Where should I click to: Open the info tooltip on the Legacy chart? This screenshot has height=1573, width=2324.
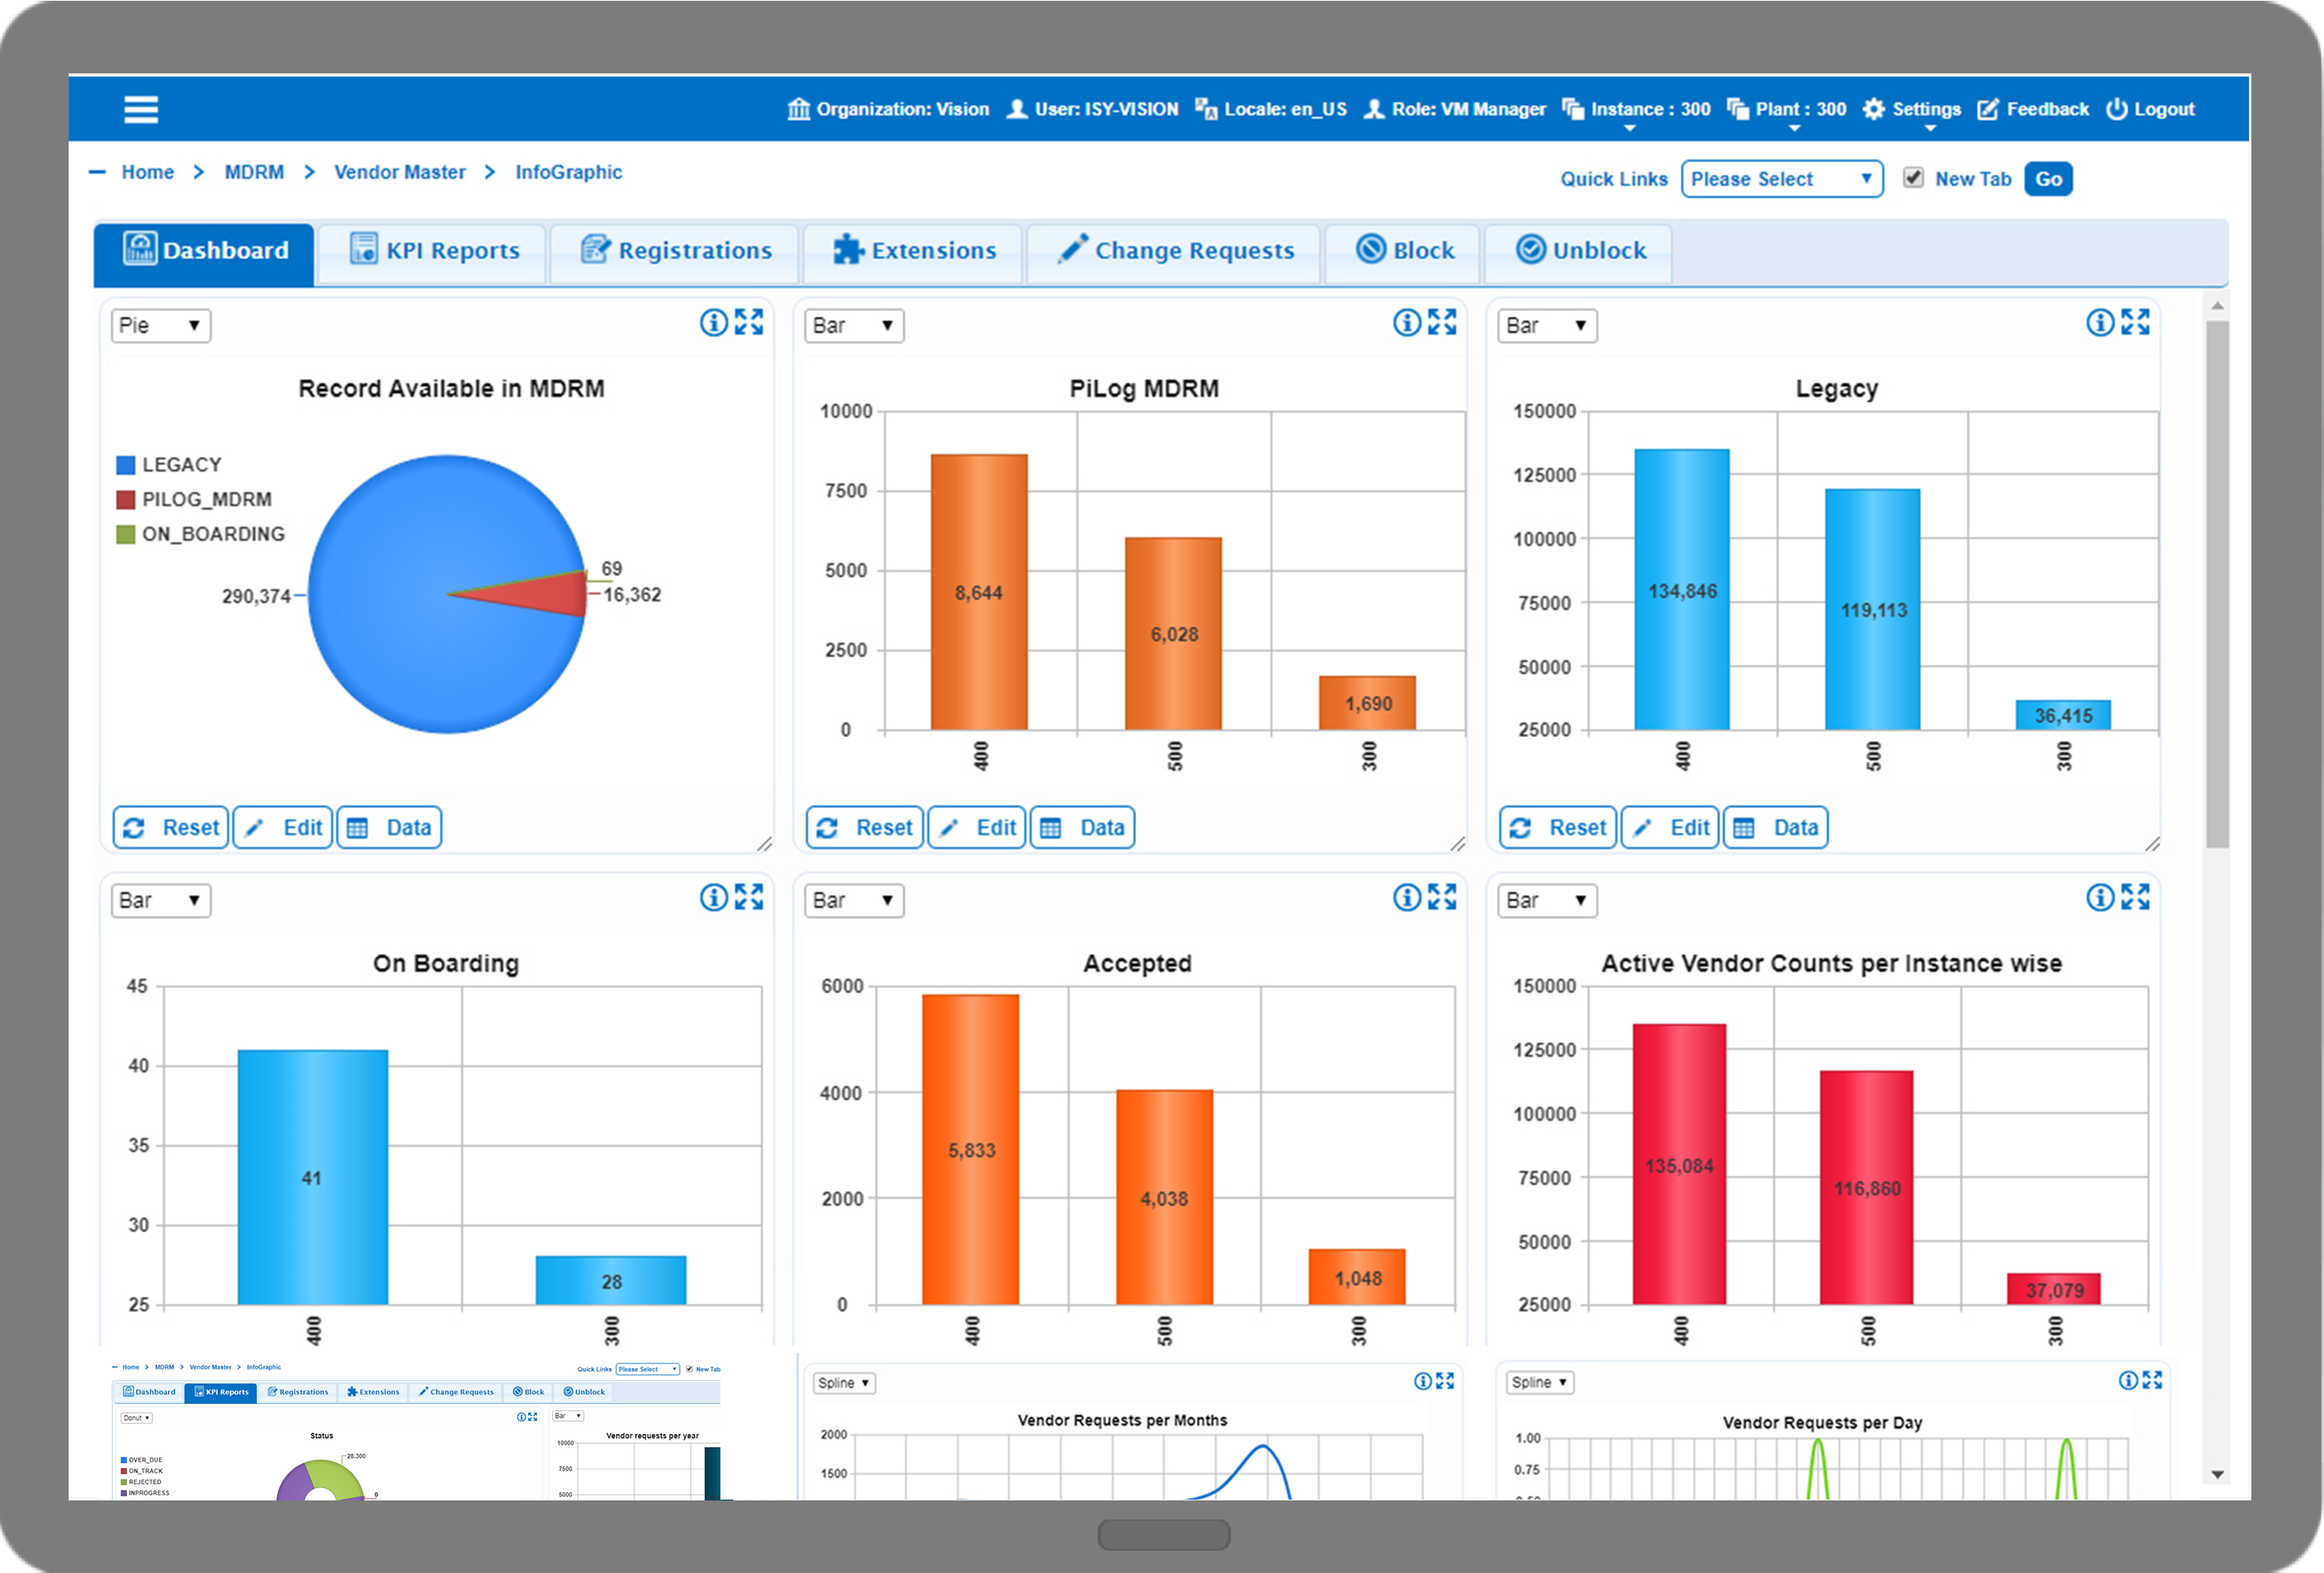(x=2100, y=322)
